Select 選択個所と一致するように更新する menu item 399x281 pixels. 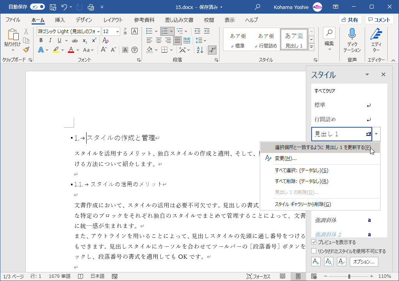click(320, 148)
